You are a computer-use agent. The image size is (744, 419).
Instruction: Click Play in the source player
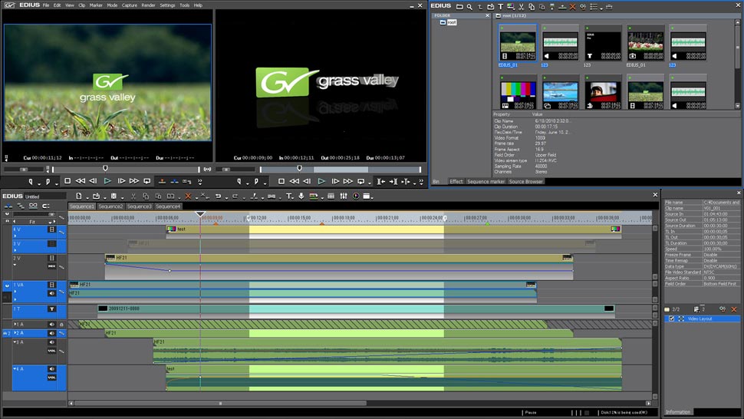[x=107, y=181]
